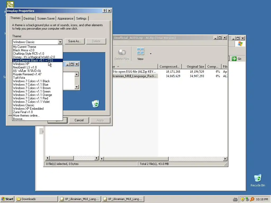Click the green Go arrow button

tap(234, 59)
